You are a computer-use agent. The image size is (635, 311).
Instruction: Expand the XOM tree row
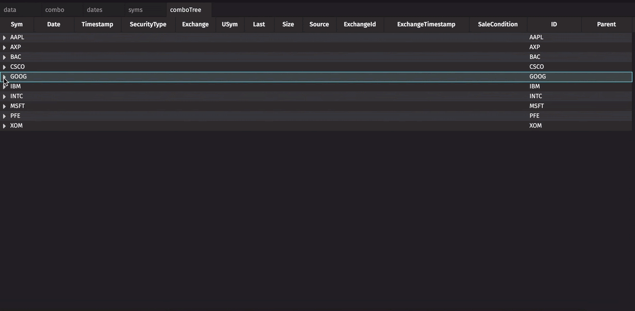pos(4,126)
